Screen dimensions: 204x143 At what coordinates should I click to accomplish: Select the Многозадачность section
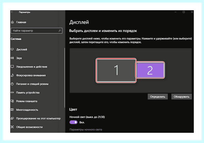click(x=27, y=110)
